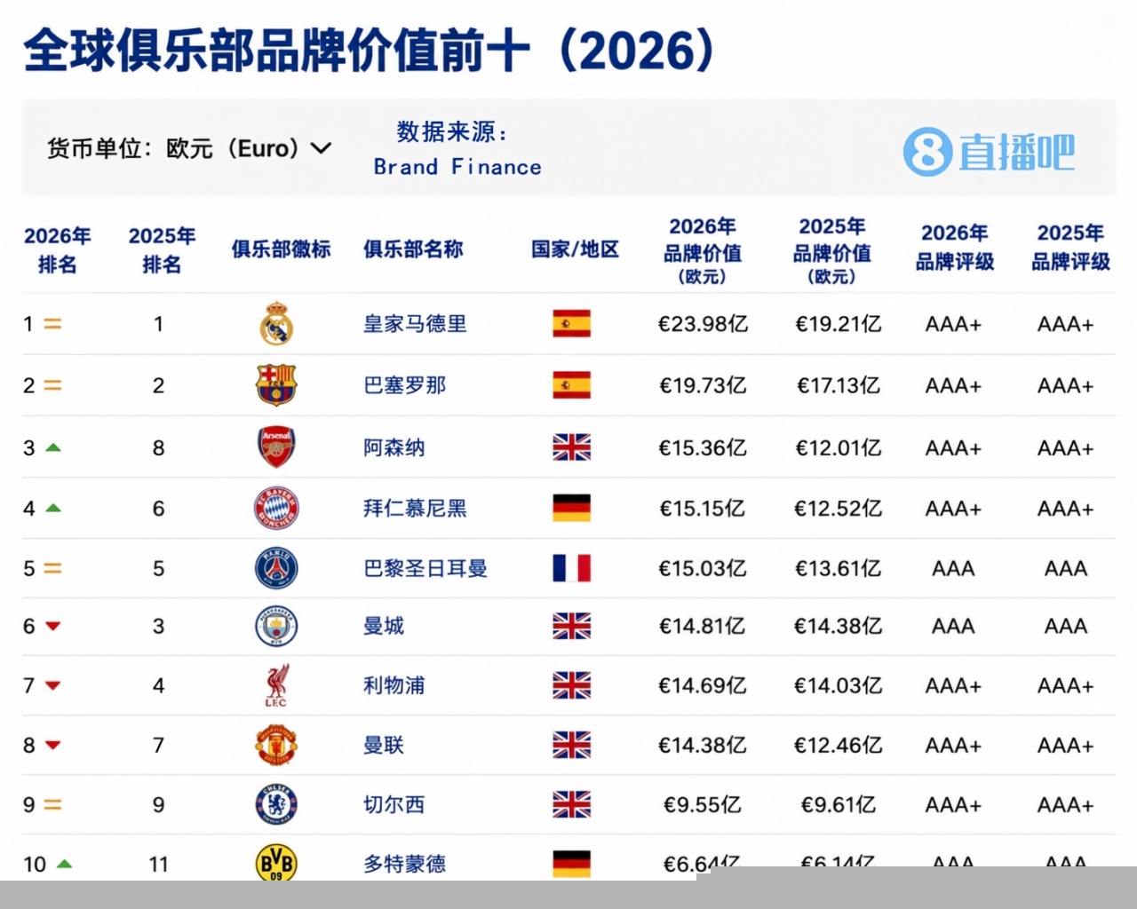This screenshot has width=1137, height=909.
Task: Click the Bayern Munich logo
Action: tap(276, 509)
